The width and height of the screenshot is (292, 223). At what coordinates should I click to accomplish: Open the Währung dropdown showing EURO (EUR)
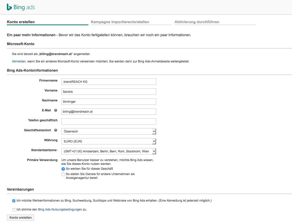click(109, 141)
